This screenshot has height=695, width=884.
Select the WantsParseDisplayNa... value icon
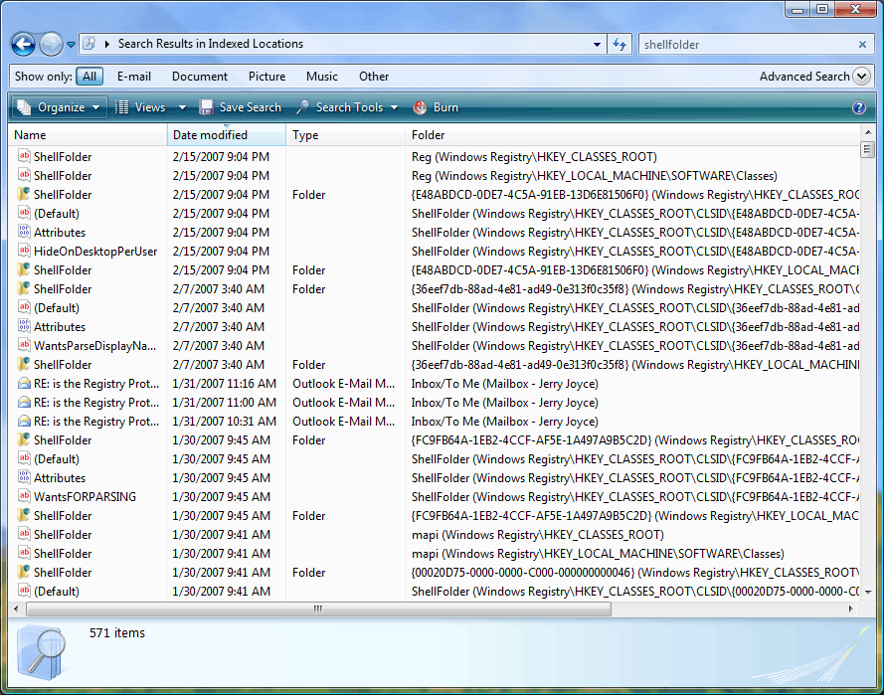point(24,345)
